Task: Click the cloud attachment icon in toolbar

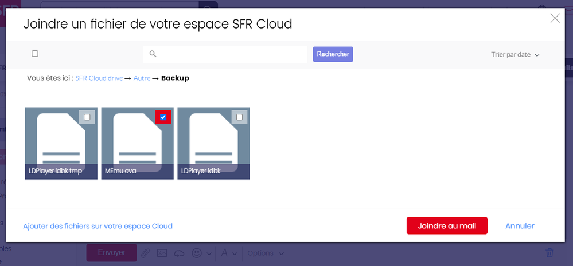Action: [x=180, y=253]
